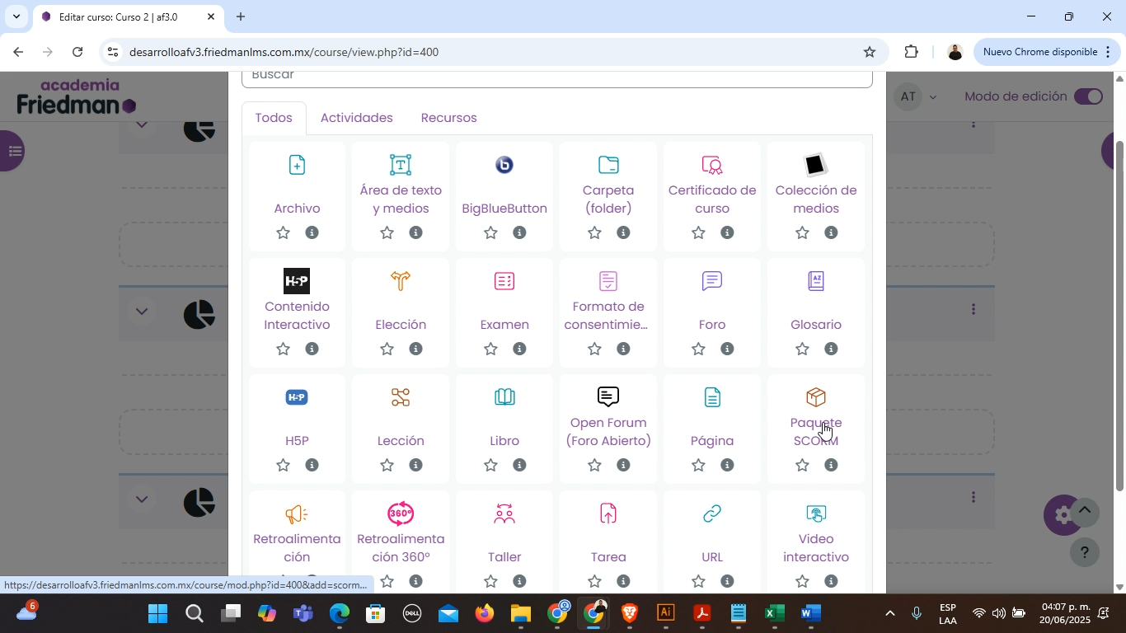Open the Paquete SCORM link
Image resolution: width=1126 pixels, height=633 pixels.
tap(816, 432)
